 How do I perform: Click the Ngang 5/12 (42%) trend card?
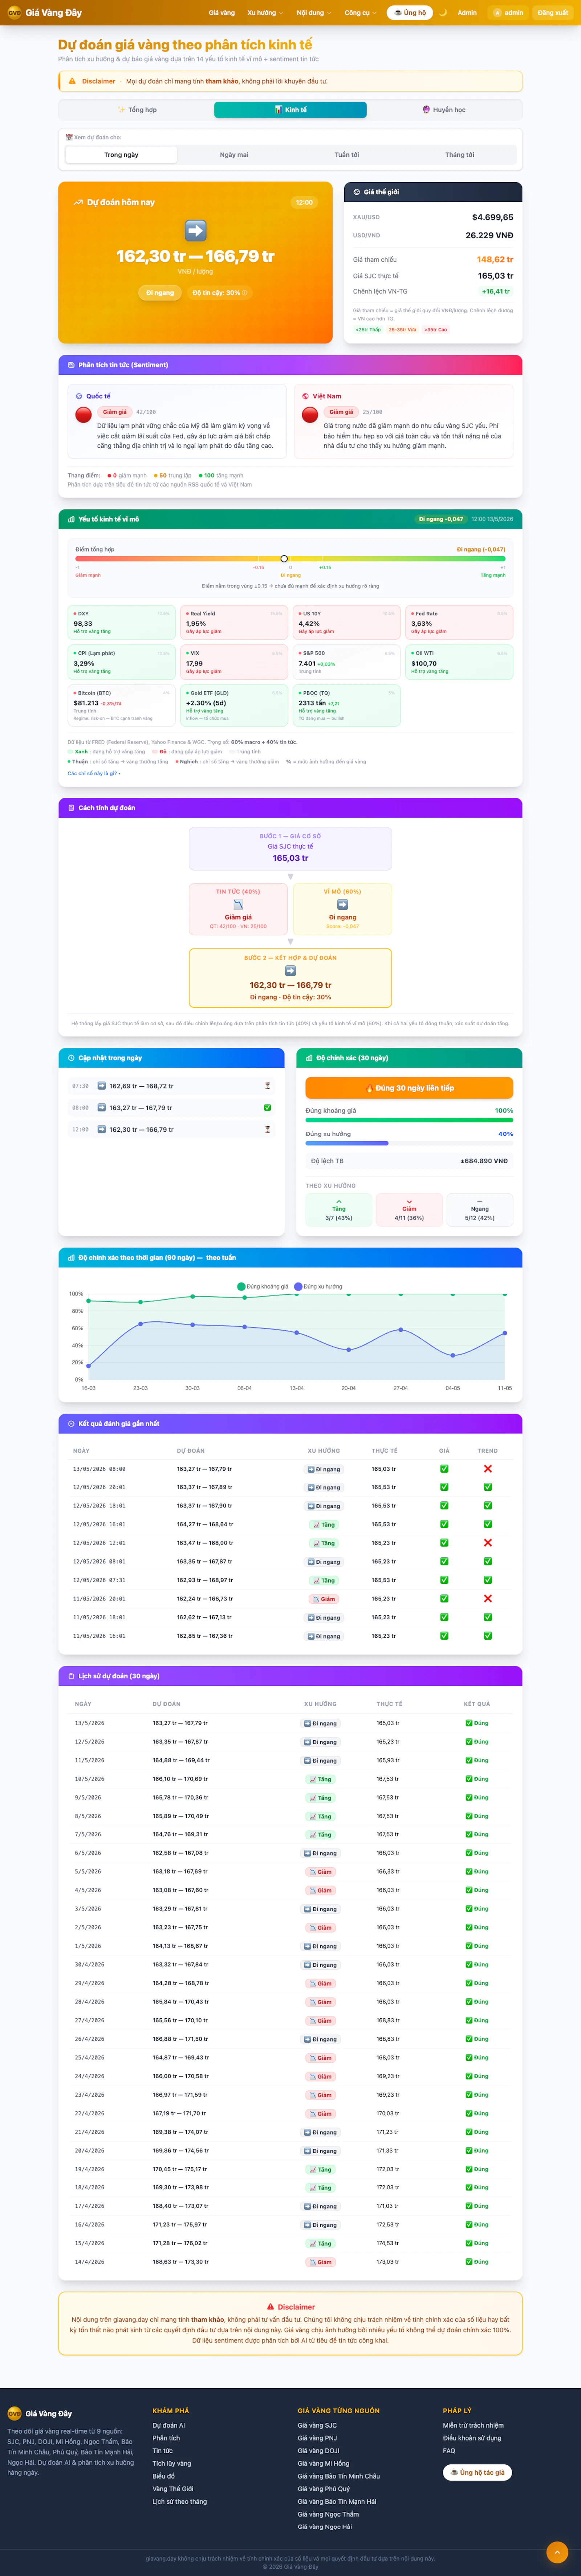pos(480,1210)
